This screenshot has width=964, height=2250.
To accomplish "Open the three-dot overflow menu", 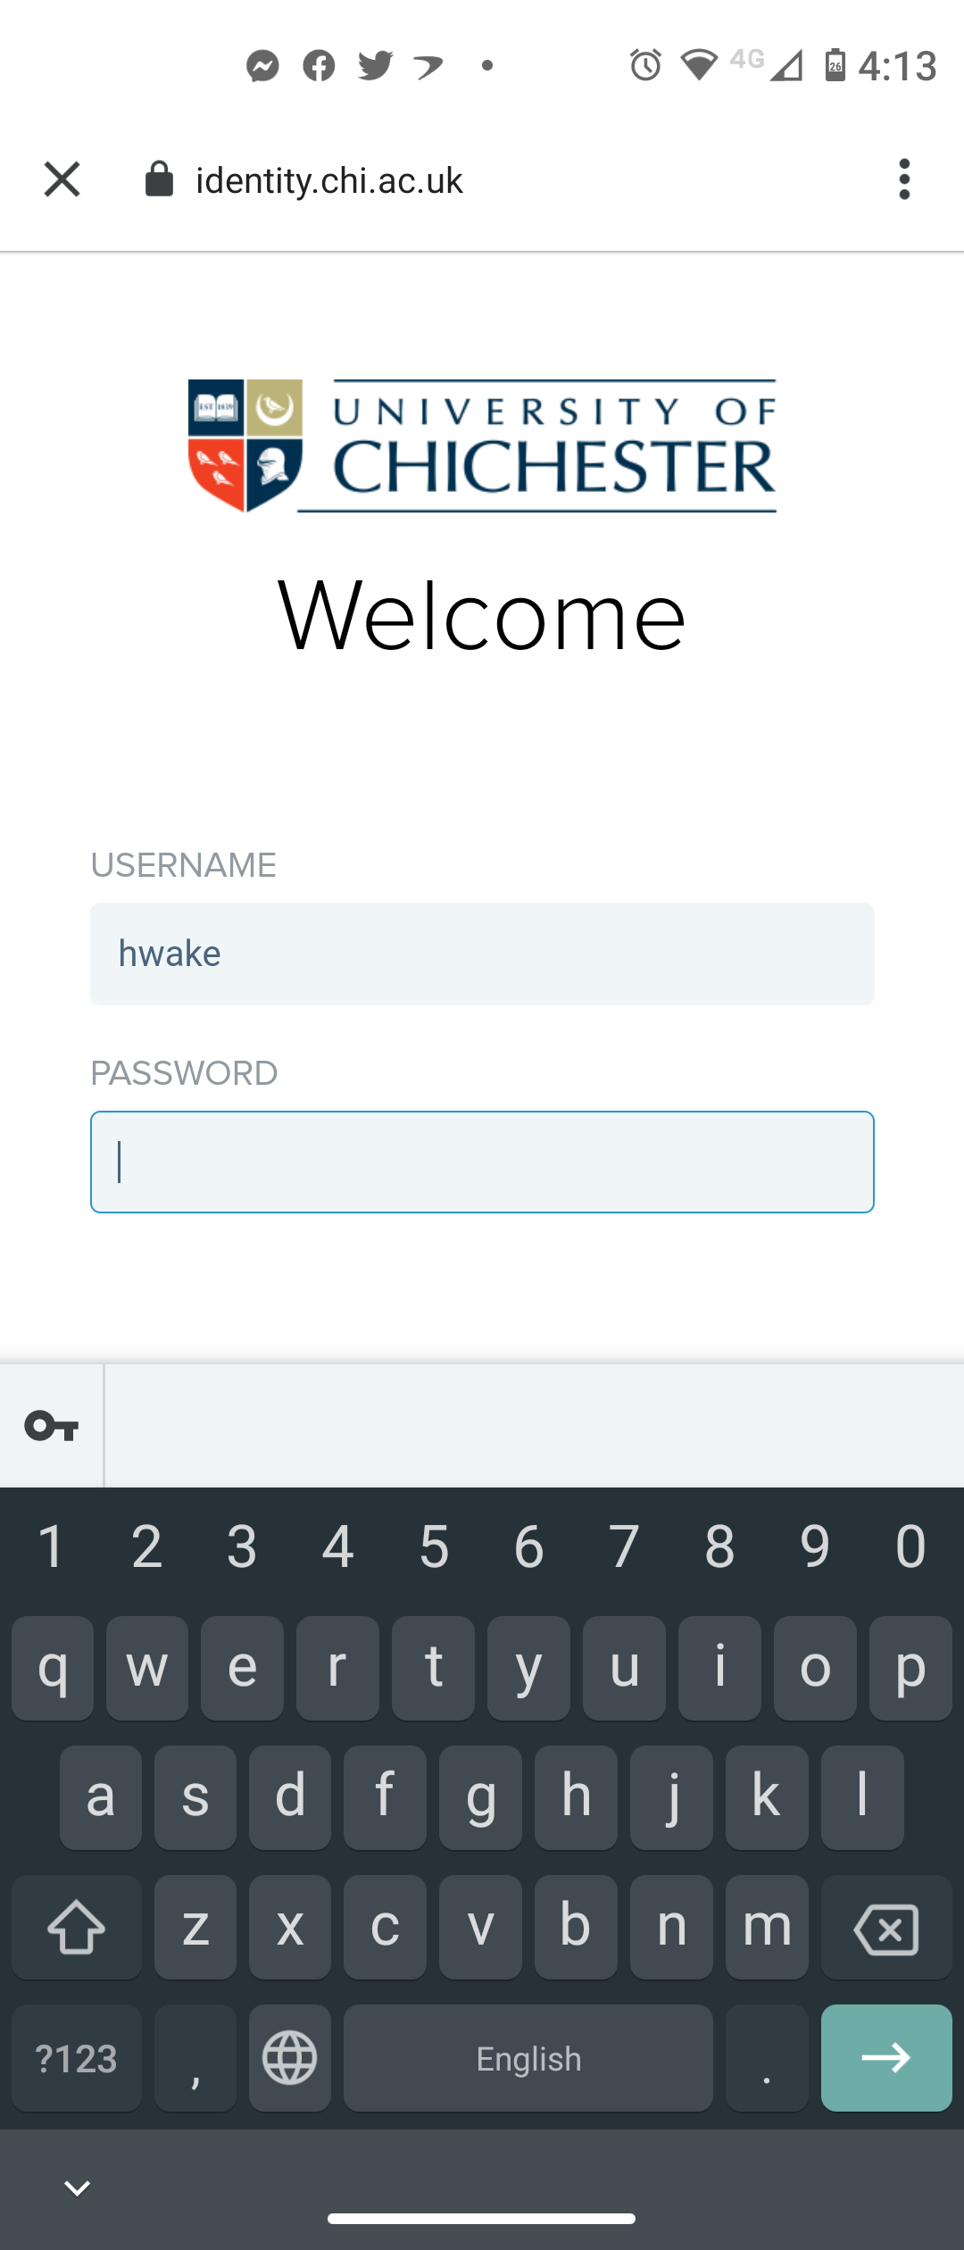I will [904, 179].
